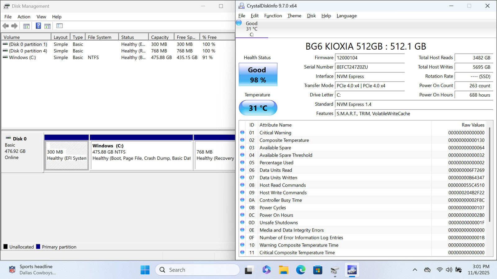This screenshot has width=497, height=279.
Task: Click Show/Hide Console Tree toolbar icon
Action: click(x=26, y=26)
